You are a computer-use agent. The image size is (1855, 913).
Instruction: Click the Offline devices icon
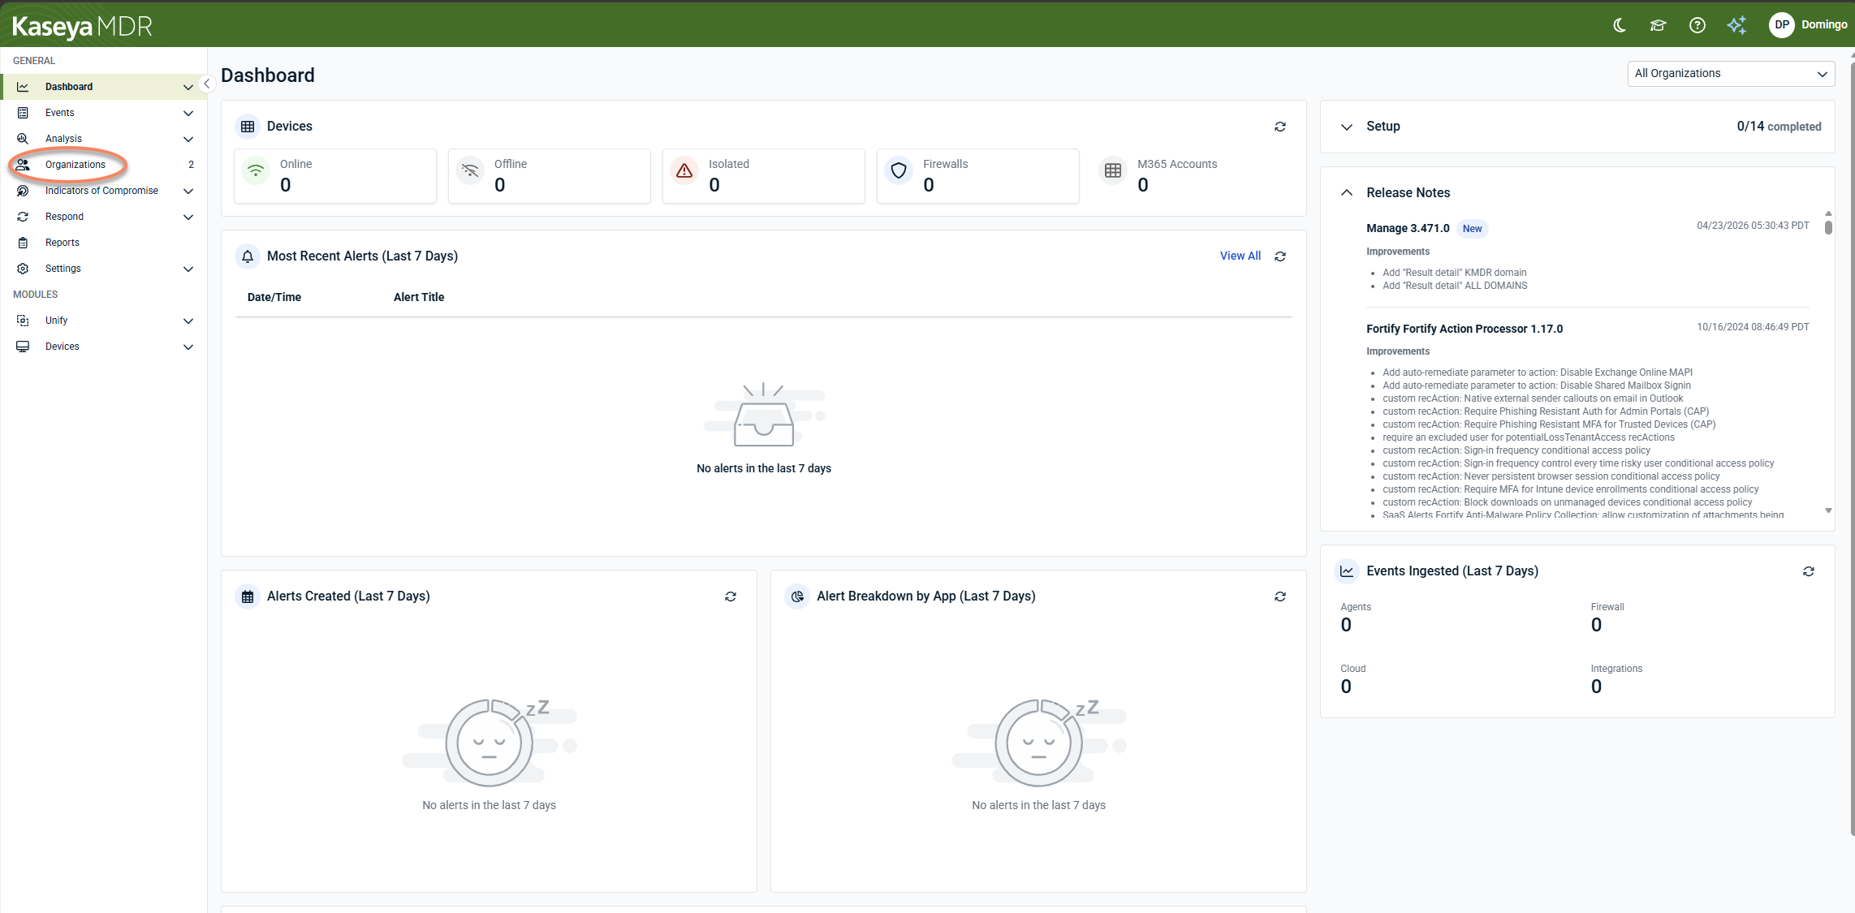pyautogui.click(x=470, y=170)
